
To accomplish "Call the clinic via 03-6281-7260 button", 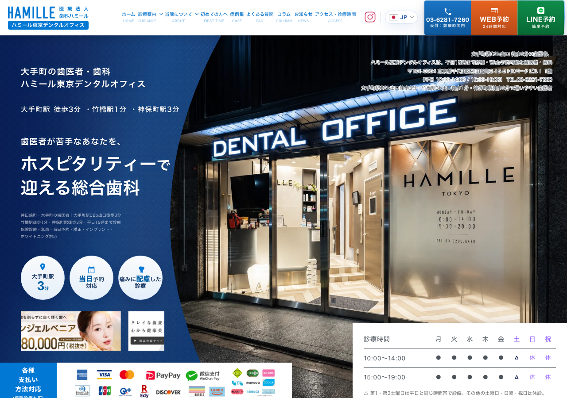I will pyautogui.click(x=447, y=18).
